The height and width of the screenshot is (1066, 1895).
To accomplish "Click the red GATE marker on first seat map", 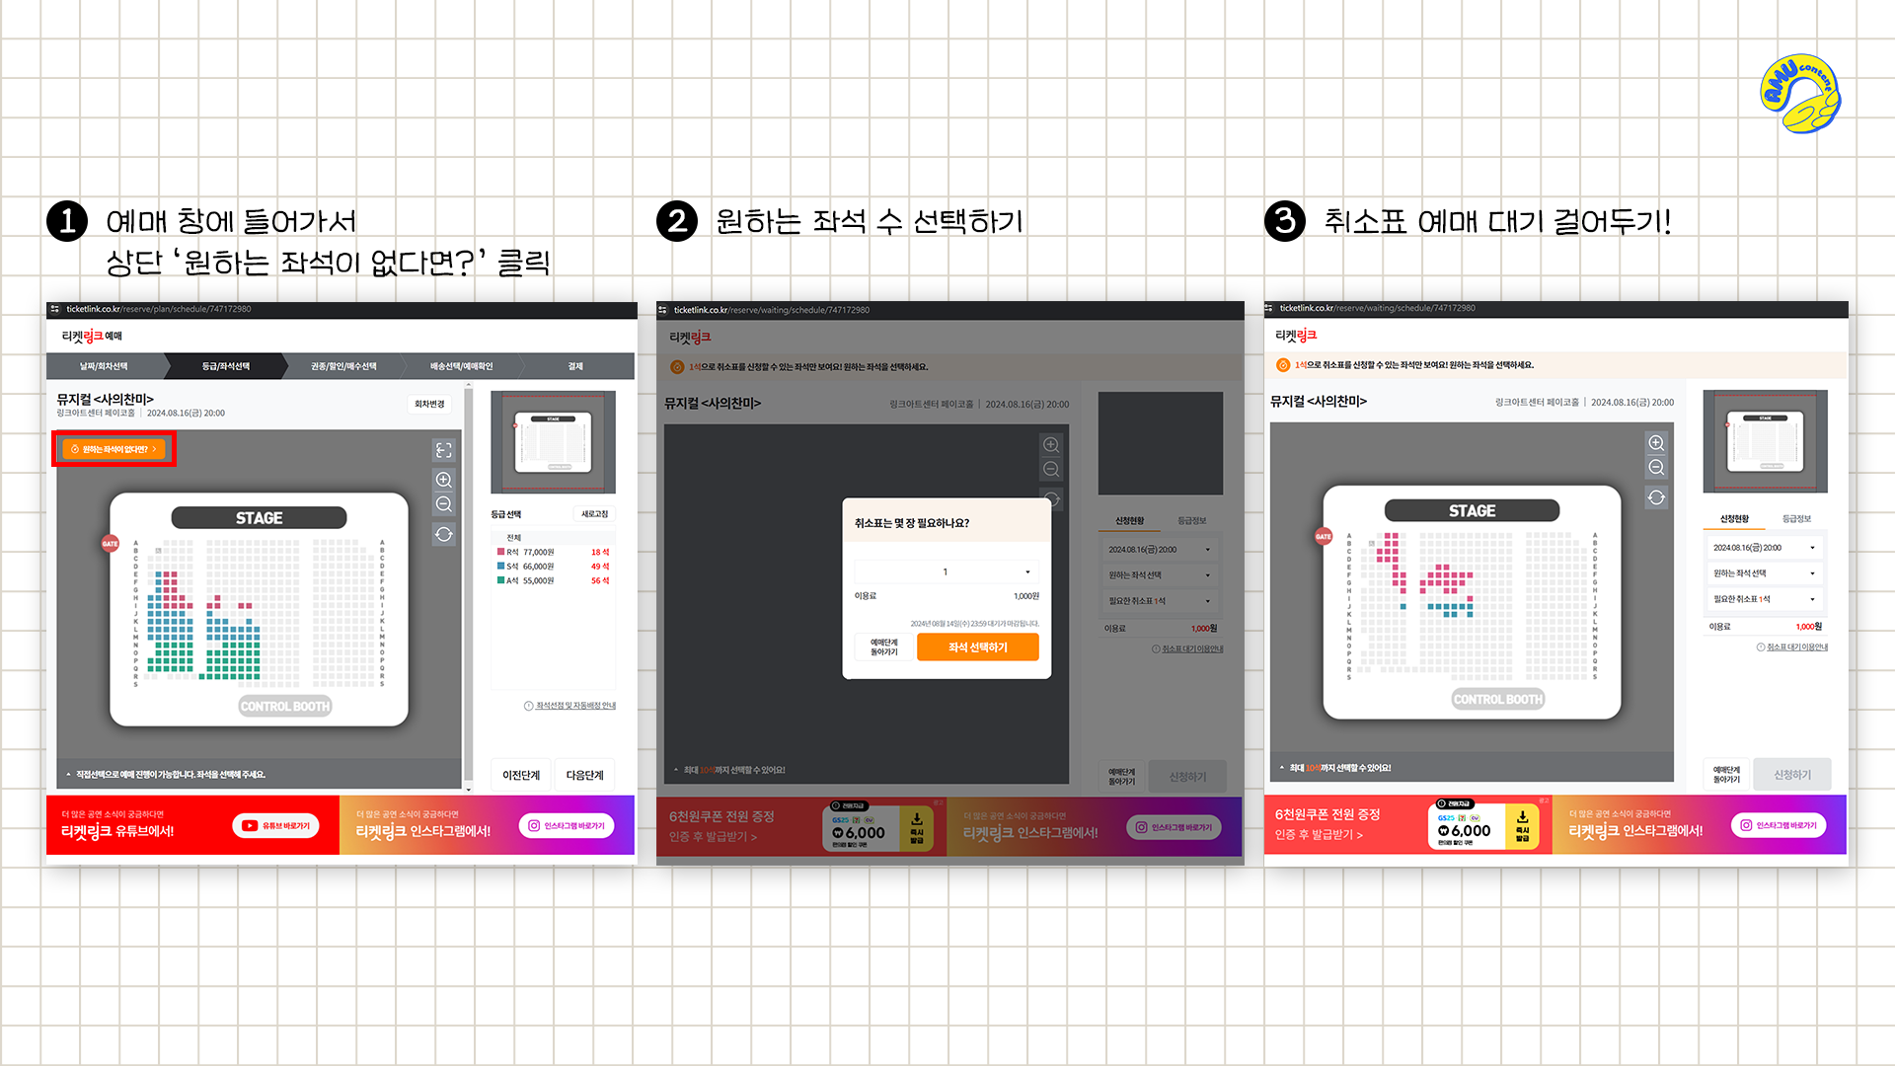I will coord(110,544).
